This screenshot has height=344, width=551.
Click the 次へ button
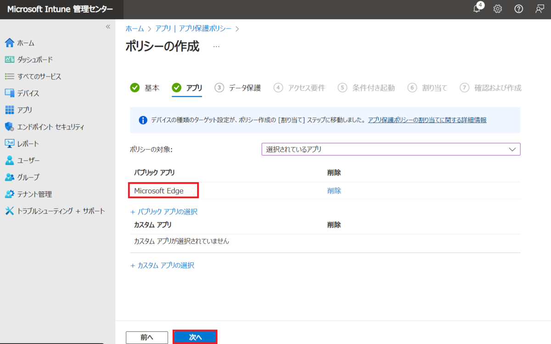[x=195, y=337]
